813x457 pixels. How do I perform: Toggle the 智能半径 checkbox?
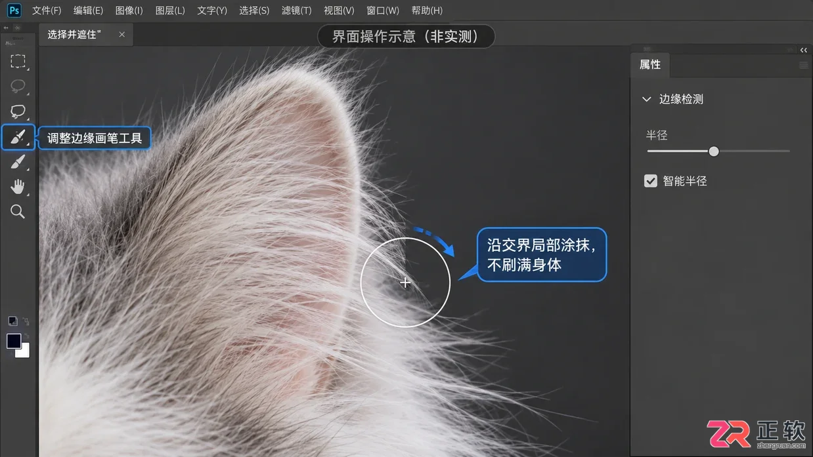651,181
